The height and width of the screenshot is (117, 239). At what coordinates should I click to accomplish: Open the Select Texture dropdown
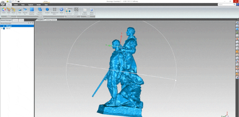76,11
